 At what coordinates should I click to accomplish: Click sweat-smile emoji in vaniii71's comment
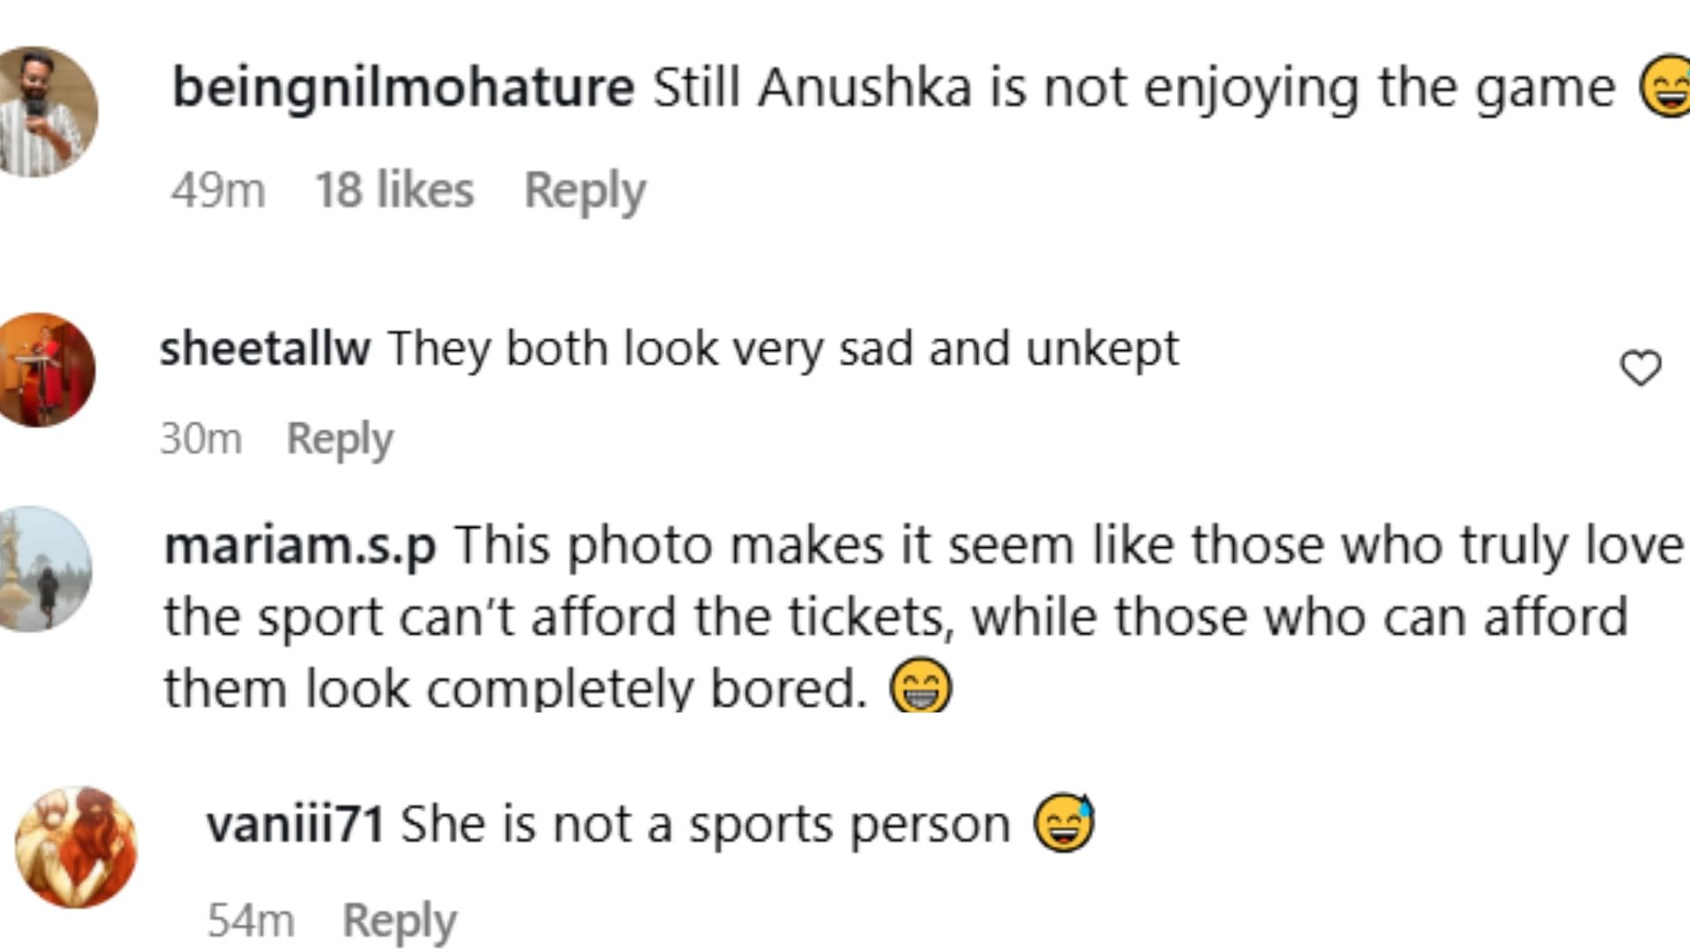point(1064,823)
